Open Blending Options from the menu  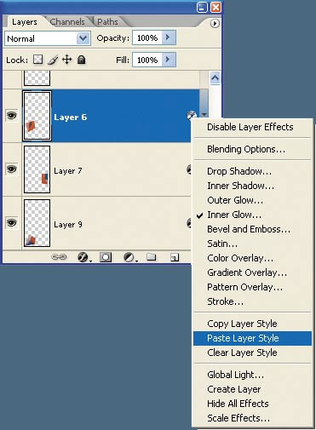tap(252, 149)
